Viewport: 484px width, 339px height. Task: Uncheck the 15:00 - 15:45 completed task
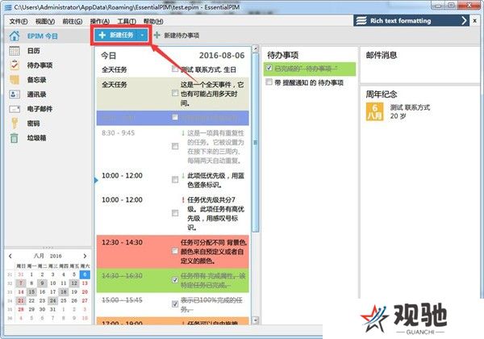click(x=175, y=304)
